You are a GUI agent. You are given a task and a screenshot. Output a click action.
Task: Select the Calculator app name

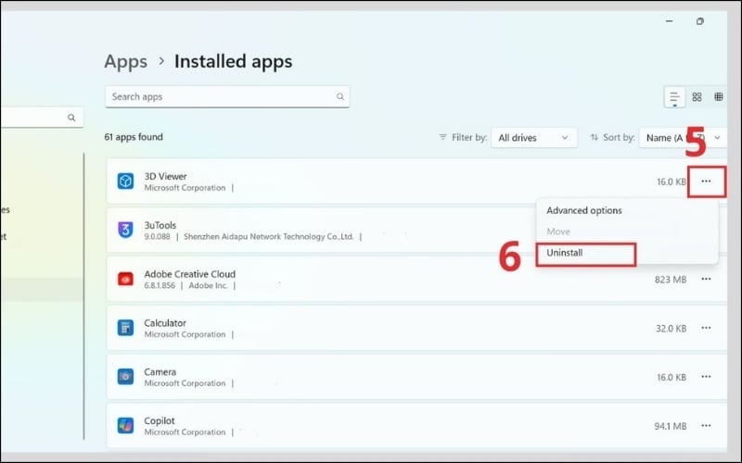point(165,323)
